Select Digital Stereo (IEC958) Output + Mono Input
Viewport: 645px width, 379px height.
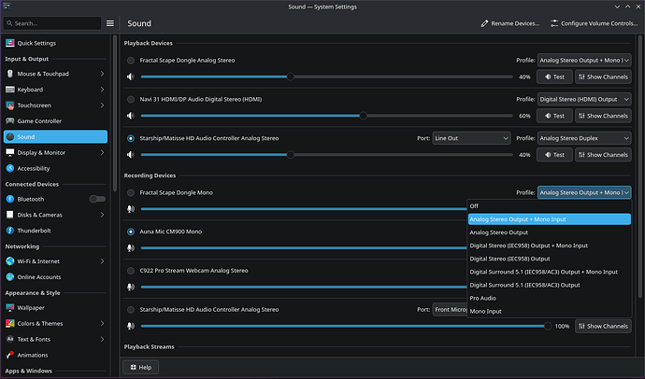pos(549,246)
